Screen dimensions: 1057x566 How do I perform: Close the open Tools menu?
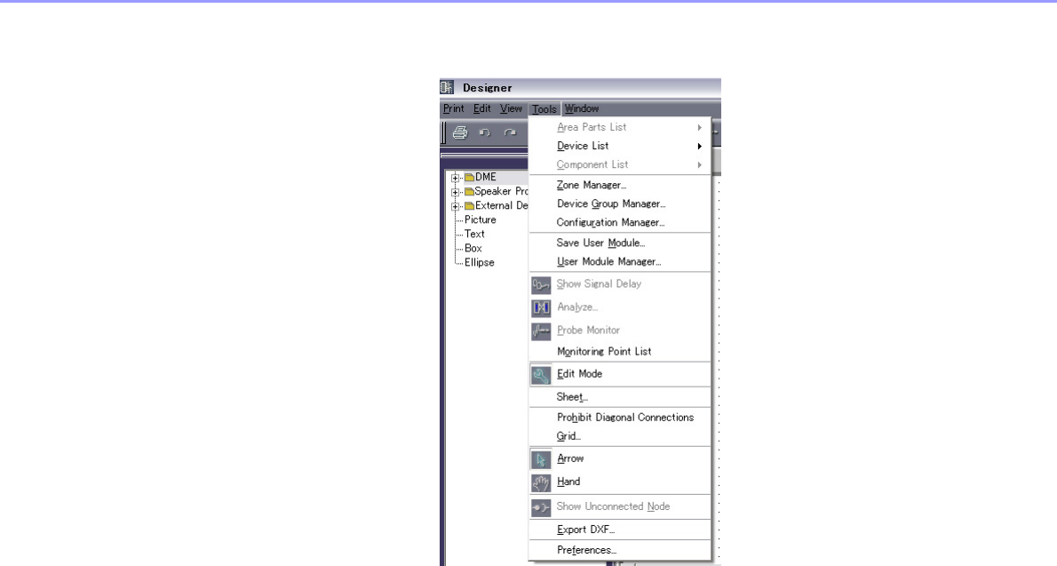coord(544,109)
